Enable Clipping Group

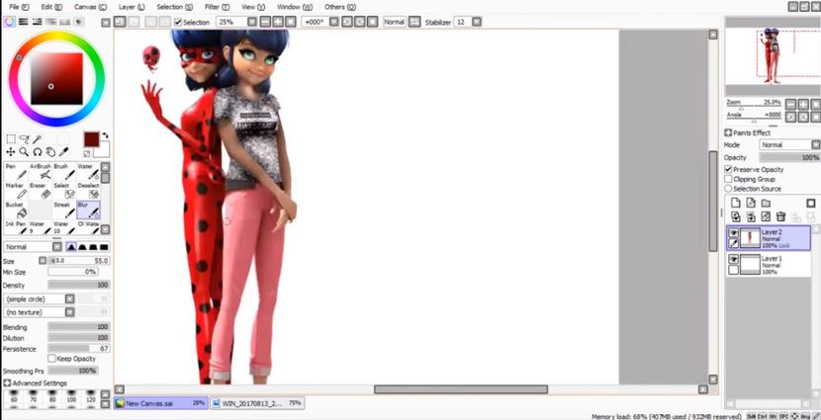pyautogui.click(x=728, y=179)
